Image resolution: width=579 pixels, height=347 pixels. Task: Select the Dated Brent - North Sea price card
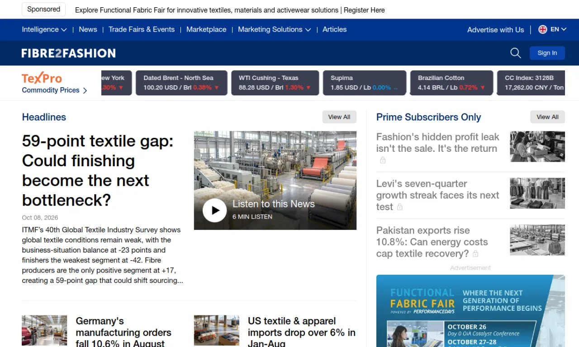181,83
